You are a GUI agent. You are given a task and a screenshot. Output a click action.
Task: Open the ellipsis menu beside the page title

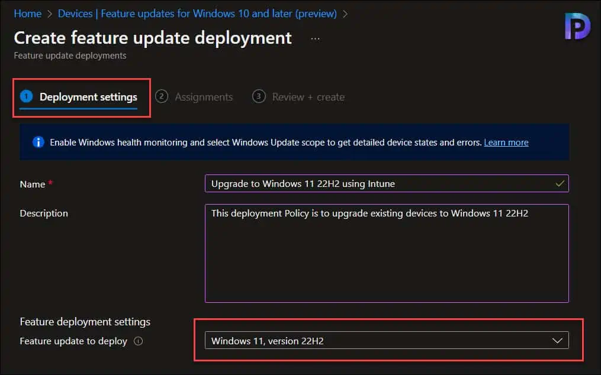tap(315, 38)
